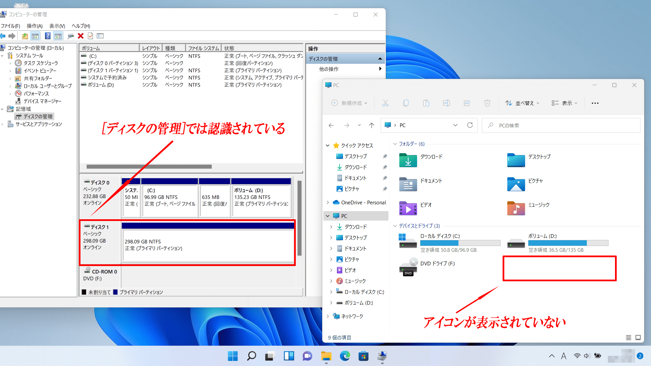Click the up-one-level folder toolbar icon

pyautogui.click(x=25, y=36)
